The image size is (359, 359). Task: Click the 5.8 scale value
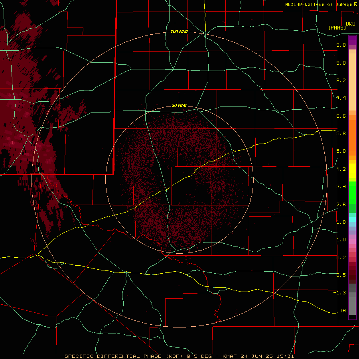coord(341,134)
